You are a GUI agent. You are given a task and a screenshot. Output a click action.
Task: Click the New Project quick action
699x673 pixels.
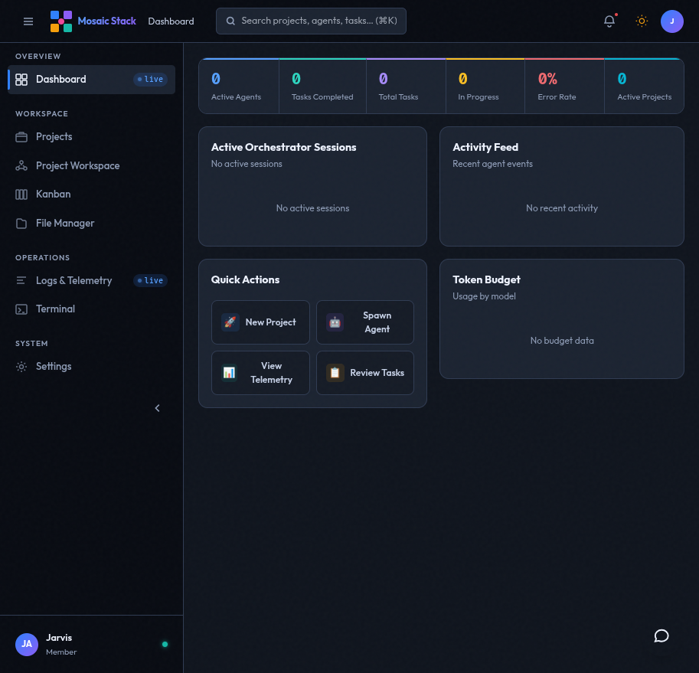click(260, 322)
